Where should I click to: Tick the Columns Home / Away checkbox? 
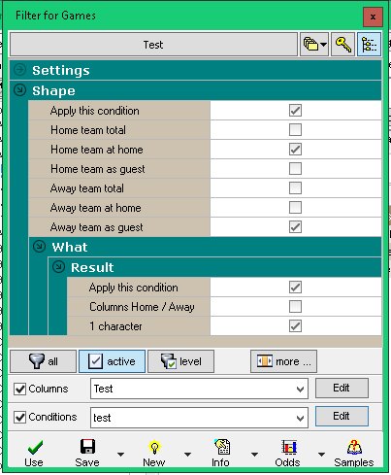(295, 307)
